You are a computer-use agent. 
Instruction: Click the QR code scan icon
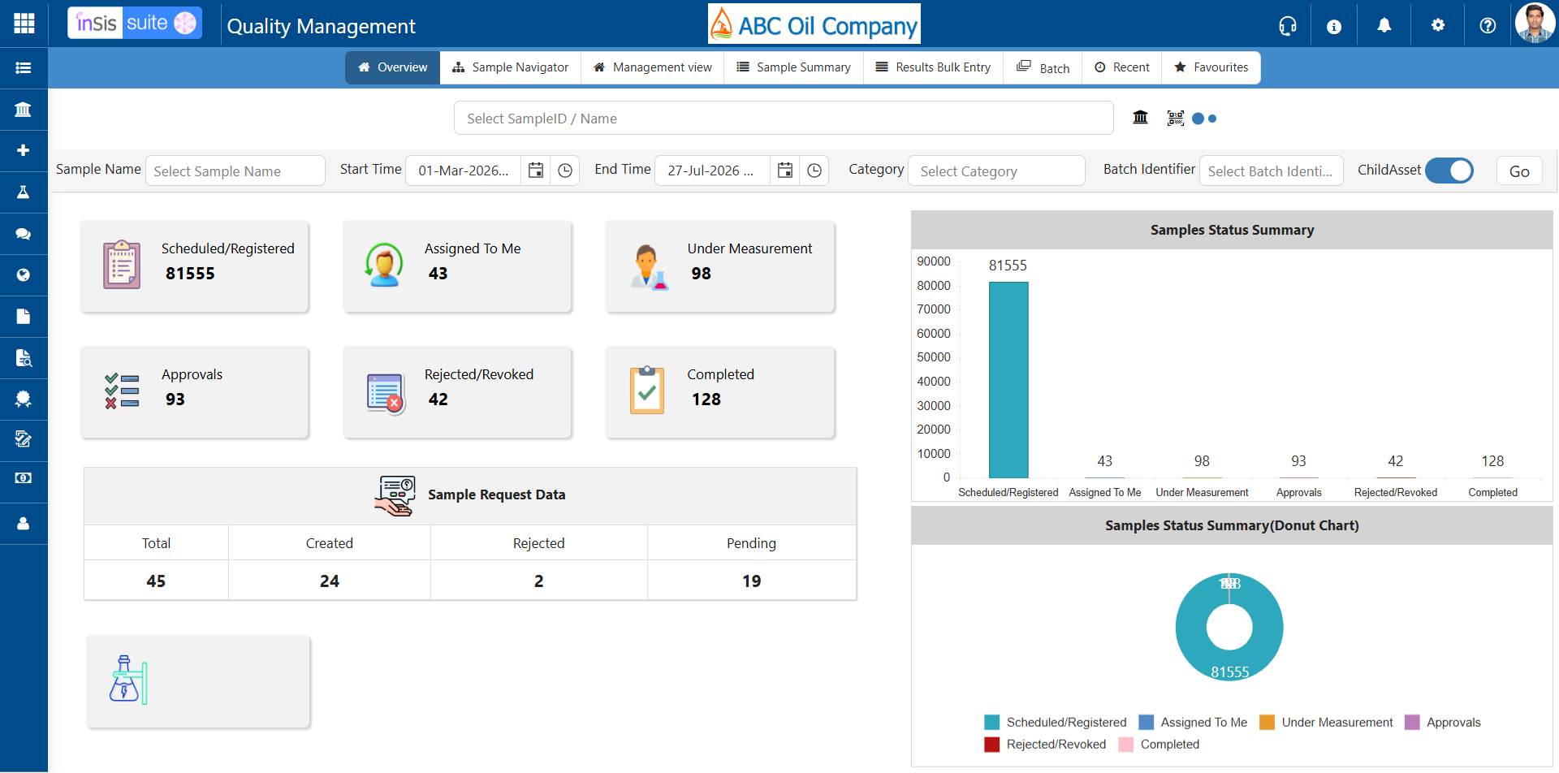coord(1176,119)
